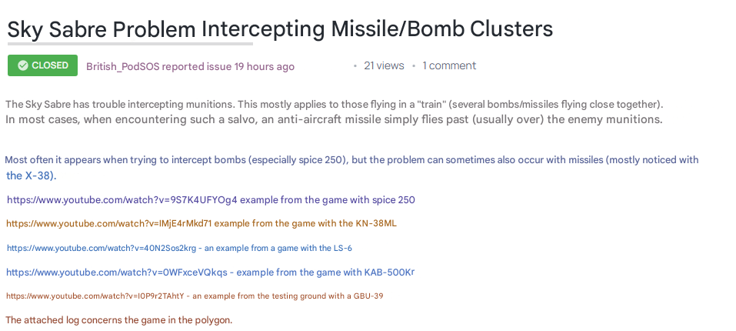This screenshot has height=331, width=736.
Task: Click the attached log polygon sentence
Action: [x=118, y=320]
